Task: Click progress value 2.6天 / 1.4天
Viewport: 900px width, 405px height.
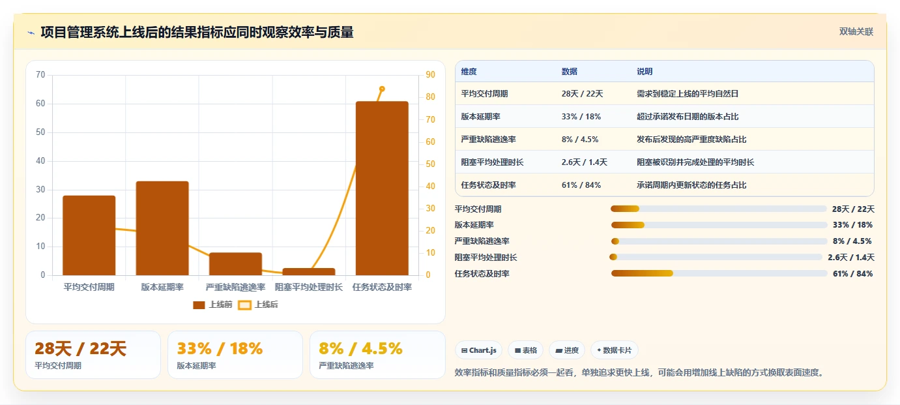Action: pyautogui.click(x=851, y=258)
